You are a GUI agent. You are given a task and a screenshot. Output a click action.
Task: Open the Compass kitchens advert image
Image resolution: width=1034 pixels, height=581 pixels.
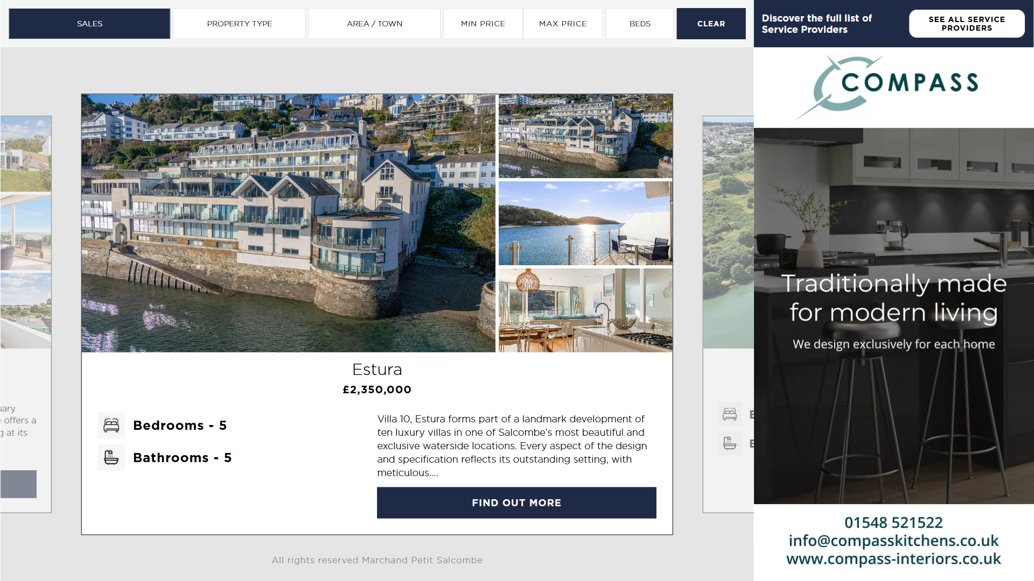(893, 316)
